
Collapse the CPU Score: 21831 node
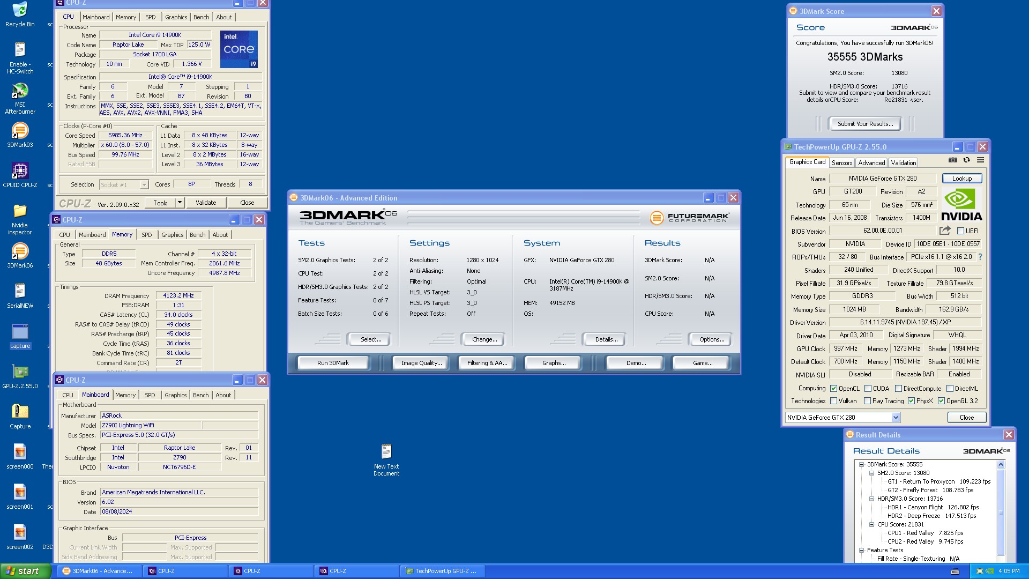[x=871, y=524]
